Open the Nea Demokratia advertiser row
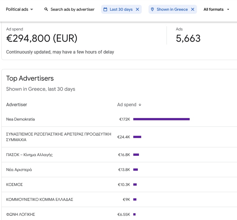This screenshot has width=237, height=220. (x=21, y=119)
